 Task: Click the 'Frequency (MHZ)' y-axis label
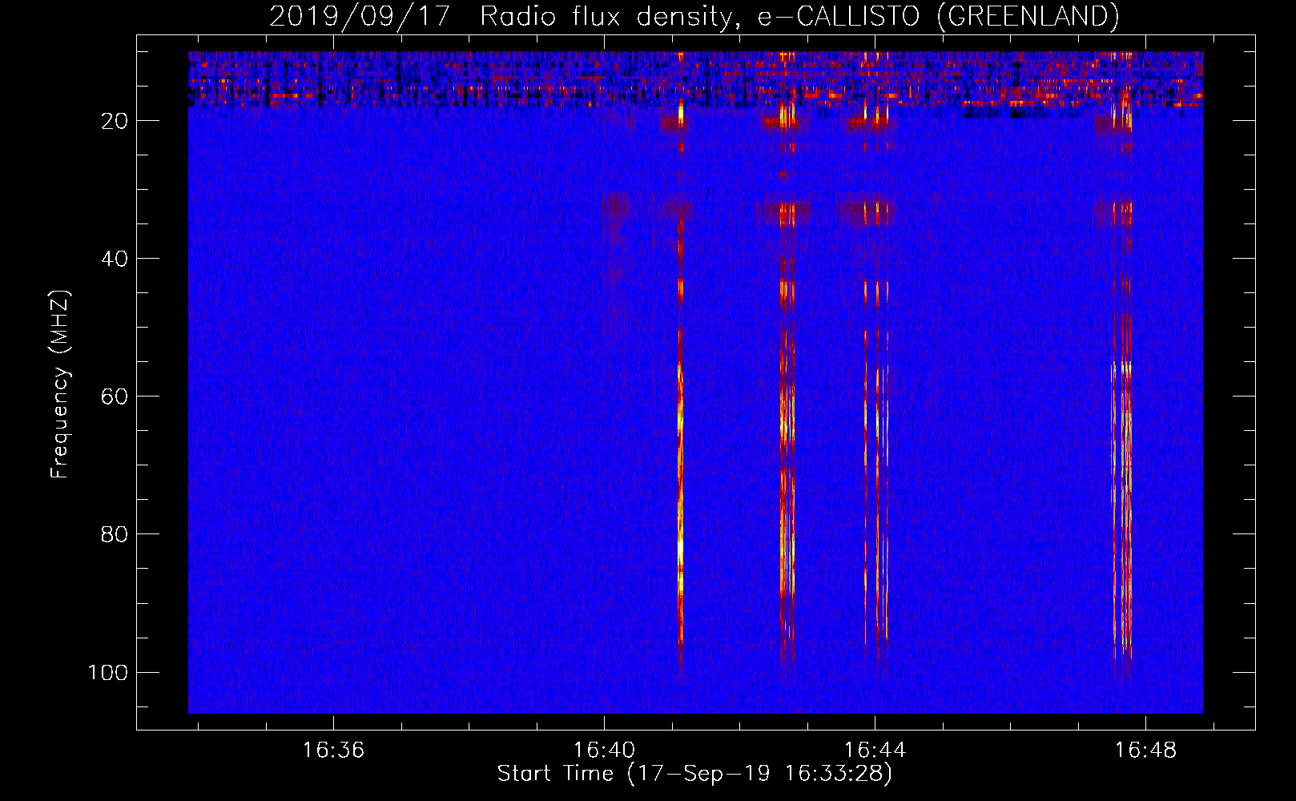click(60, 384)
